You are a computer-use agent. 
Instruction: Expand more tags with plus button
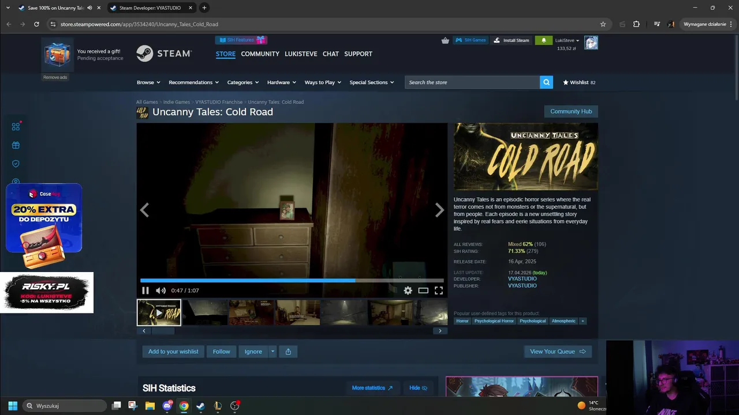(x=583, y=321)
